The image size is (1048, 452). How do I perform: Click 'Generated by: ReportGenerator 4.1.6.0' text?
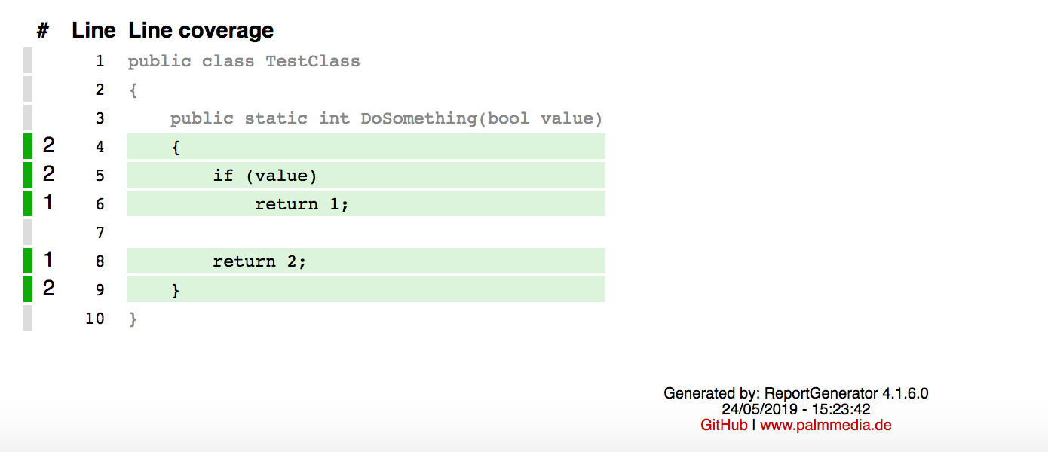pos(796,393)
